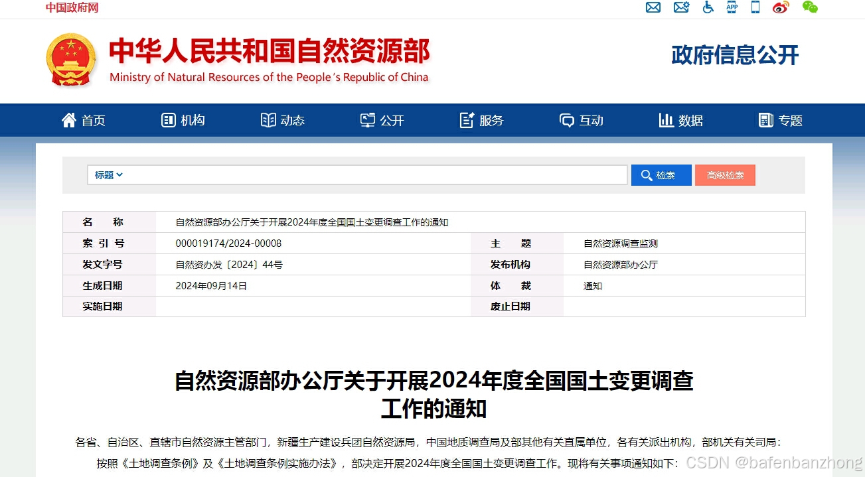Click the mobile phone version icon
The width and height of the screenshot is (865, 477).
[755, 7]
